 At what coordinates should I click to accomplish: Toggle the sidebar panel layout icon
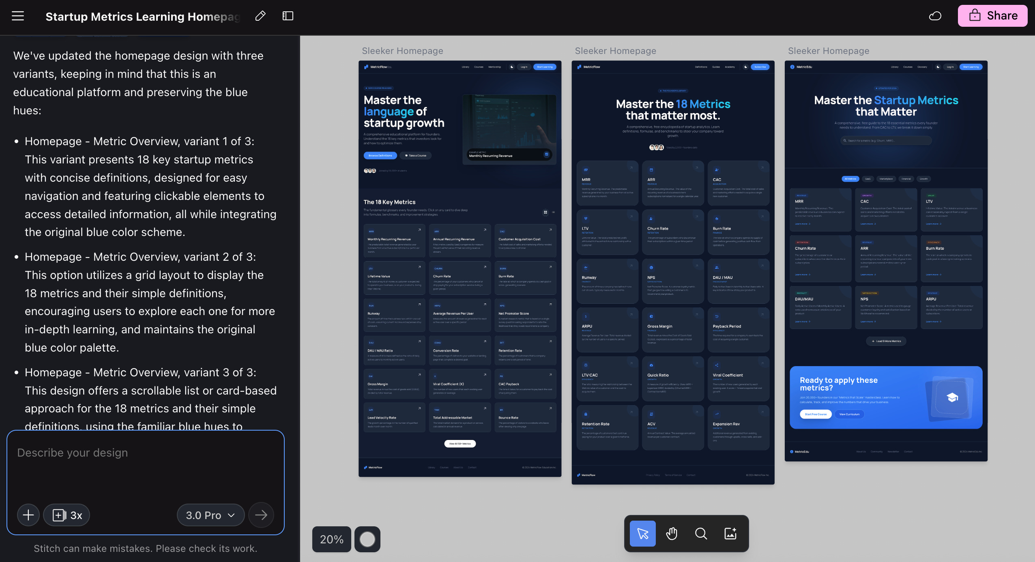[x=288, y=16]
